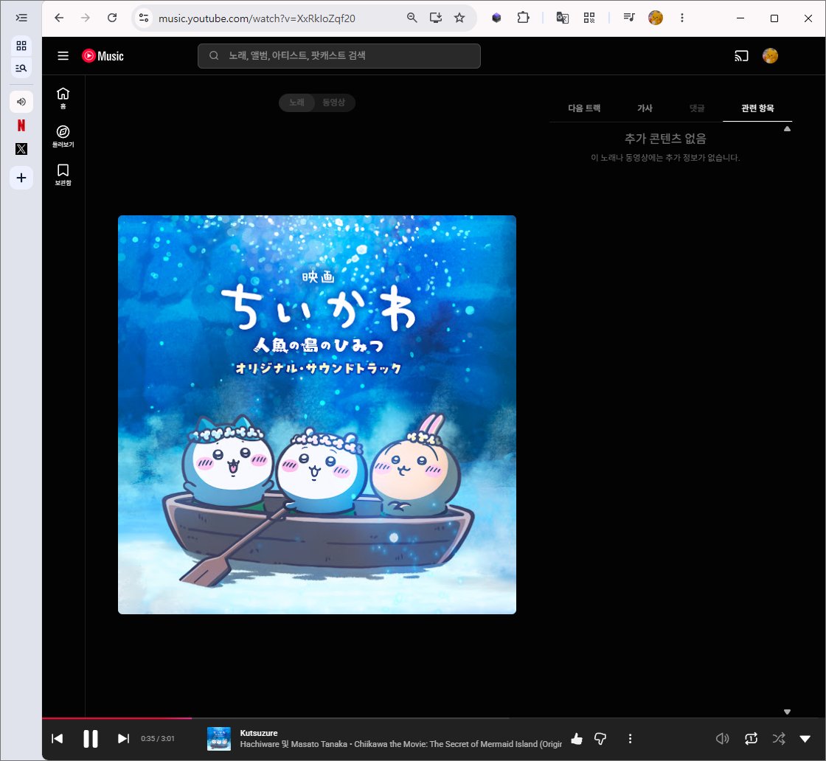
Task: Open the browser extensions puzzle icon
Action: [523, 18]
